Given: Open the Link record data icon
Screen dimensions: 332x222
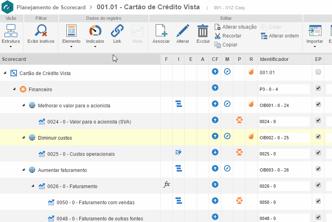Looking at the screenshot, I should click(x=117, y=31).
